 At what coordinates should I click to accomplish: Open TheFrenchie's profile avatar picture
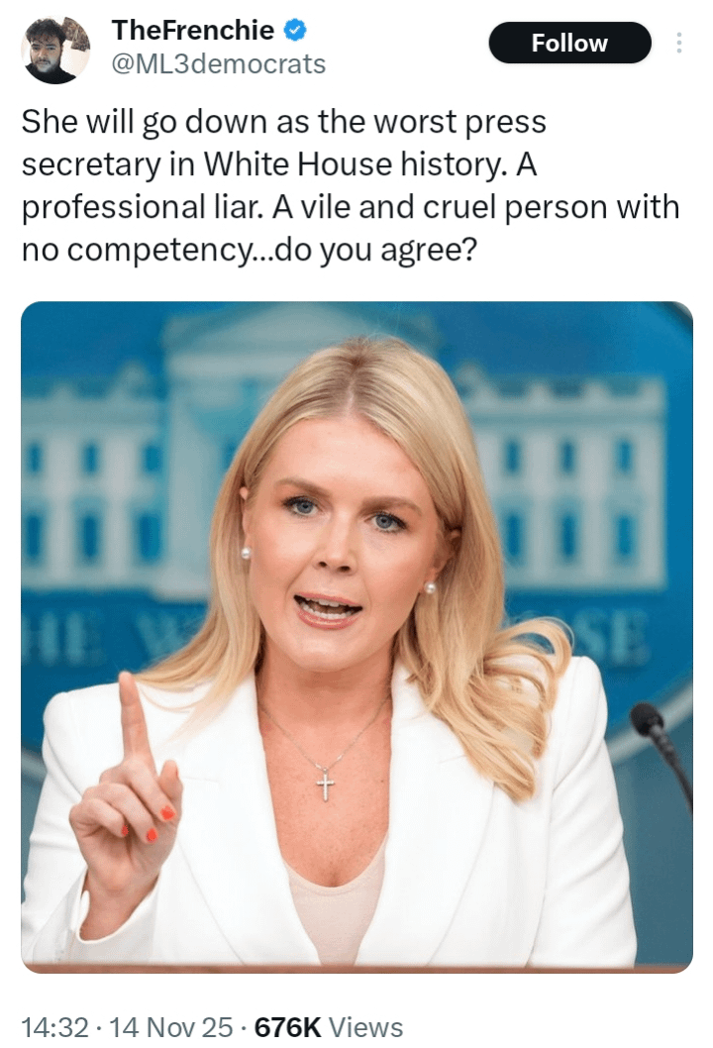click(x=55, y=51)
